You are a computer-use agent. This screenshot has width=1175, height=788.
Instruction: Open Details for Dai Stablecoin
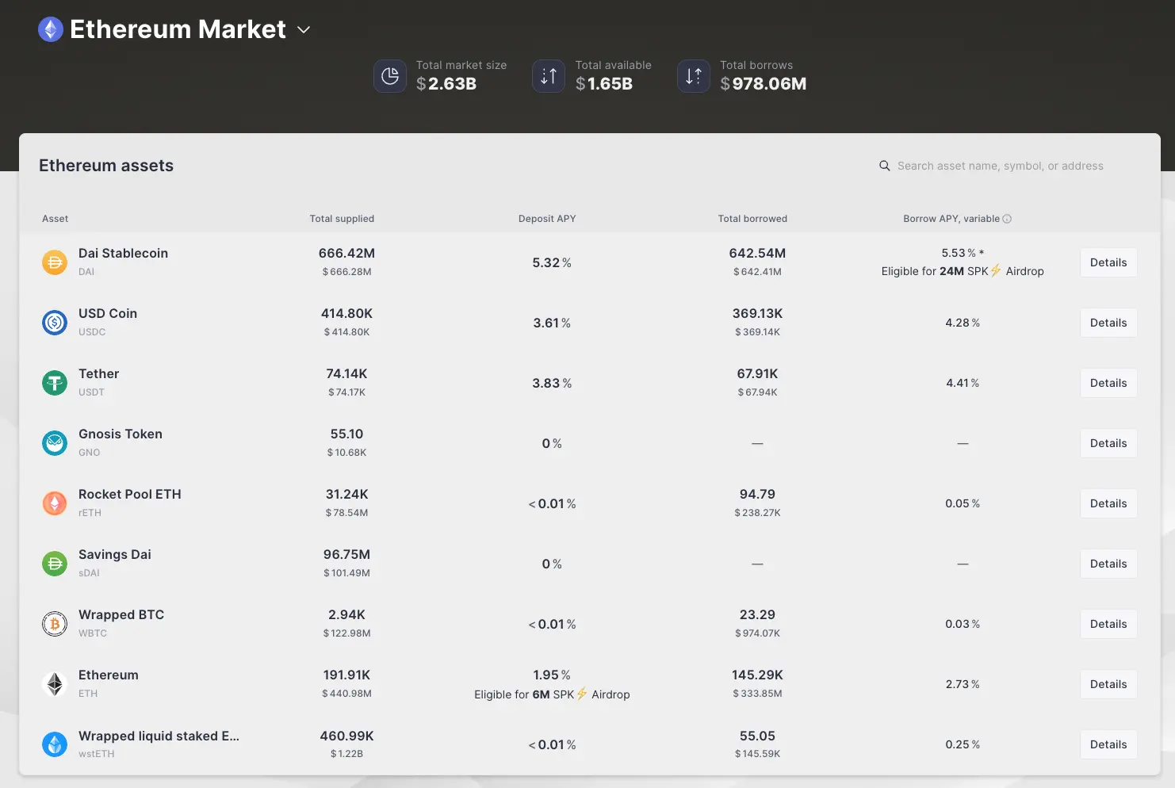(1108, 262)
